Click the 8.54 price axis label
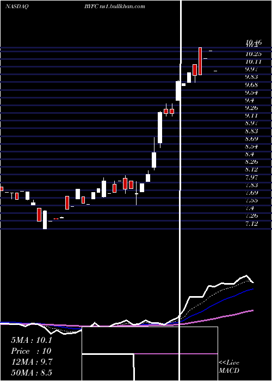This screenshot has width=272, height=381. coord(252,146)
